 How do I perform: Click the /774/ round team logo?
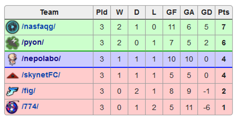[12, 107]
